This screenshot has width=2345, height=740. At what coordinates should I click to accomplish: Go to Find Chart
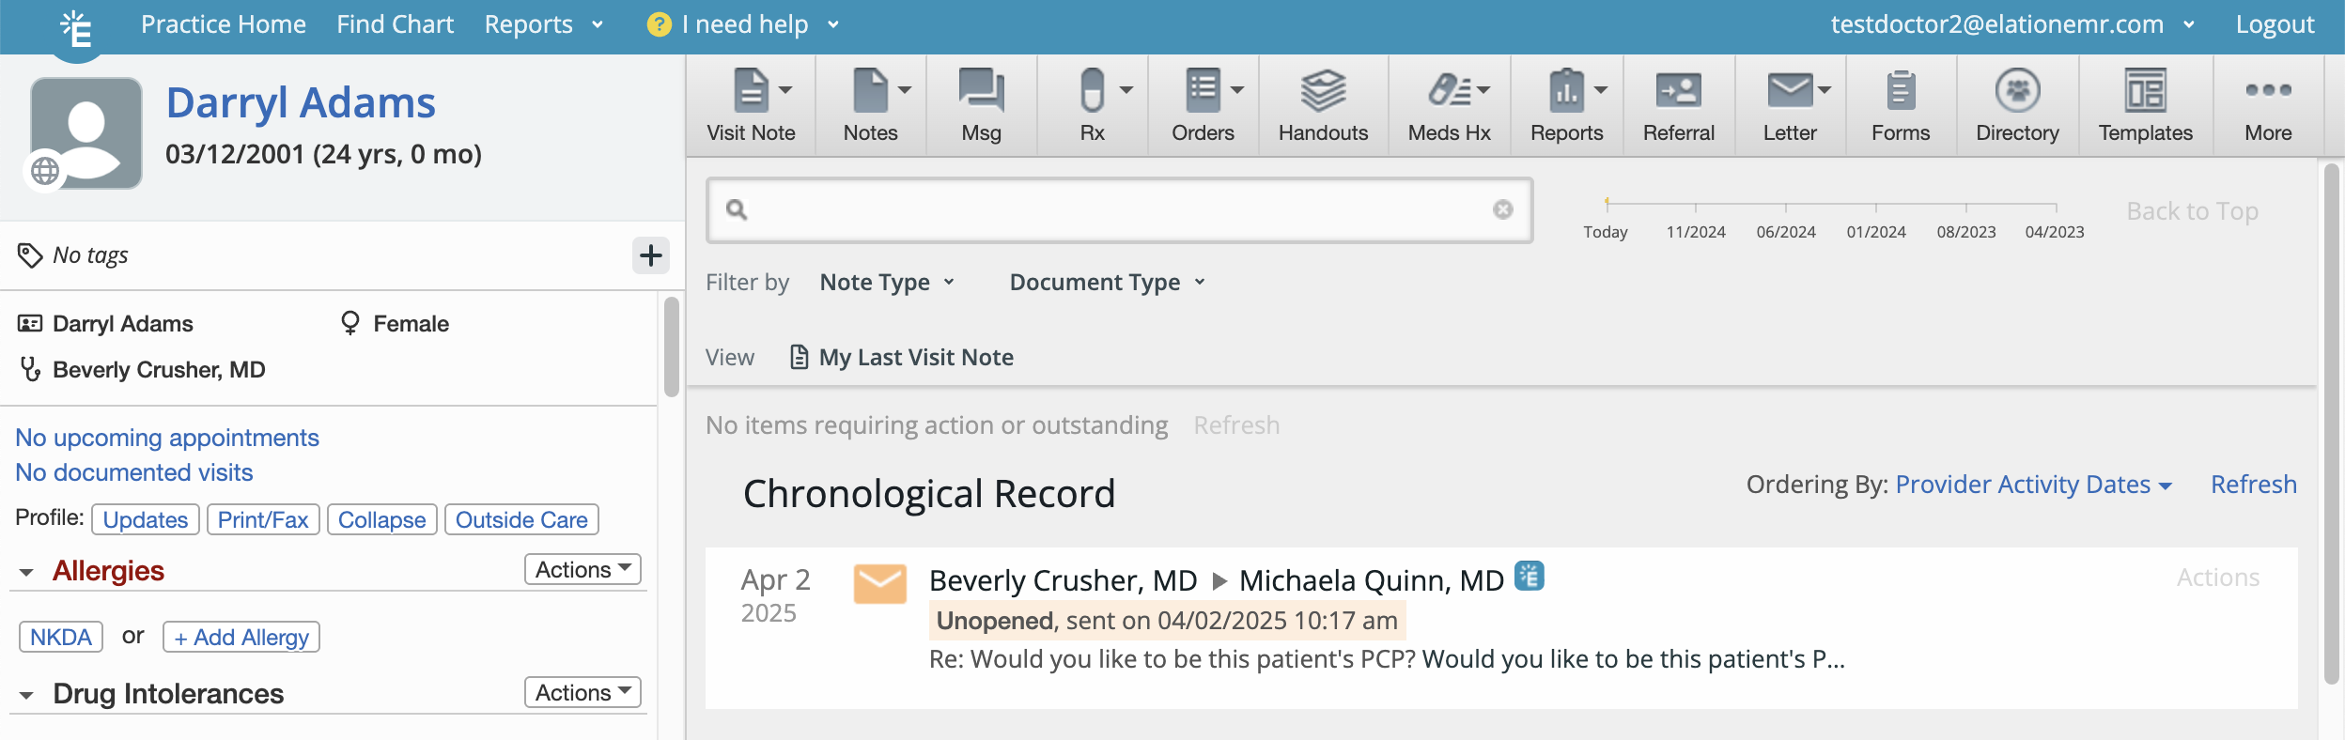pyautogui.click(x=395, y=24)
